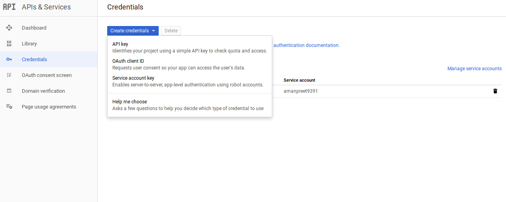Screen dimensions: 506x202
Task: Click the API logo icon
Action: click(9, 7)
